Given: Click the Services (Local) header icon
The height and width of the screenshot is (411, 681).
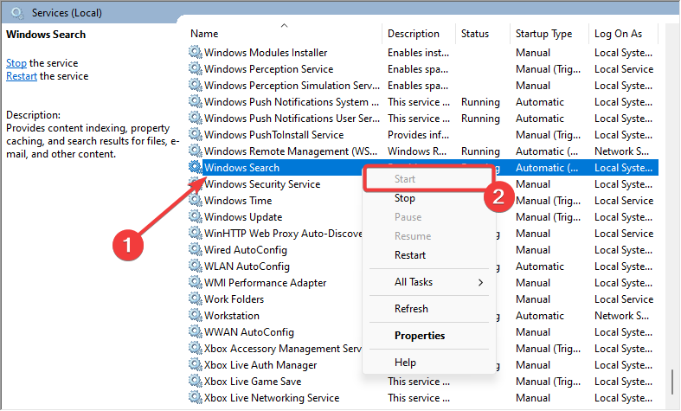Looking at the screenshot, I should tap(17, 13).
